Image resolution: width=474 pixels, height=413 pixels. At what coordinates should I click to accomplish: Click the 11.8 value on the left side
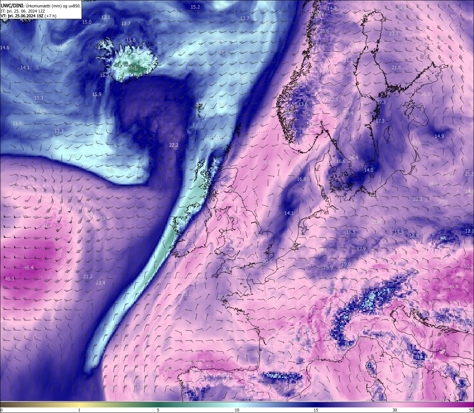(17, 123)
